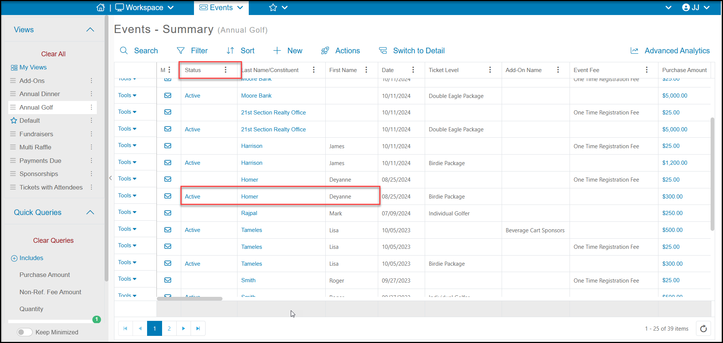Screen dimensions: 723x343
Task: Click the next page arrow
Action: [x=183, y=328]
